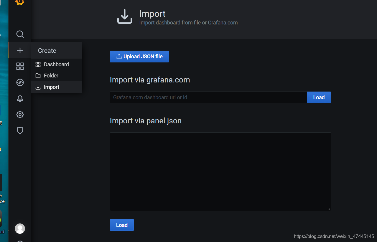Click inside the panel json text area
Viewport: 377px width, 242px height.
[220, 172]
